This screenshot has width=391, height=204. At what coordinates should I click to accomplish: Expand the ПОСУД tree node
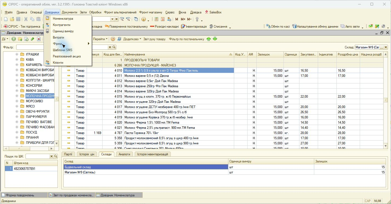(x=17, y=132)
